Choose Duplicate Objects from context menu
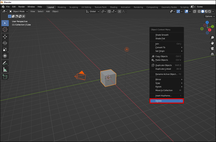The height and width of the screenshot is (142, 216). point(164,65)
